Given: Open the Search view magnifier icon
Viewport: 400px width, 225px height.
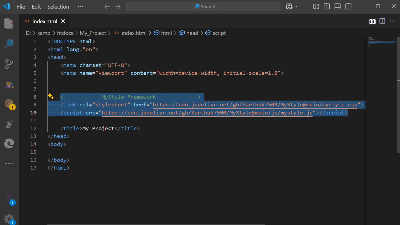Looking at the screenshot, I should [x=9, y=44].
